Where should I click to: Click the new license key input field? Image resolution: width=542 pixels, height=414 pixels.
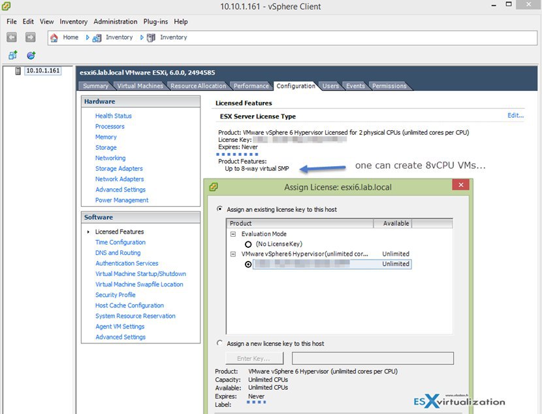pyautogui.click(x=373, y=358)
